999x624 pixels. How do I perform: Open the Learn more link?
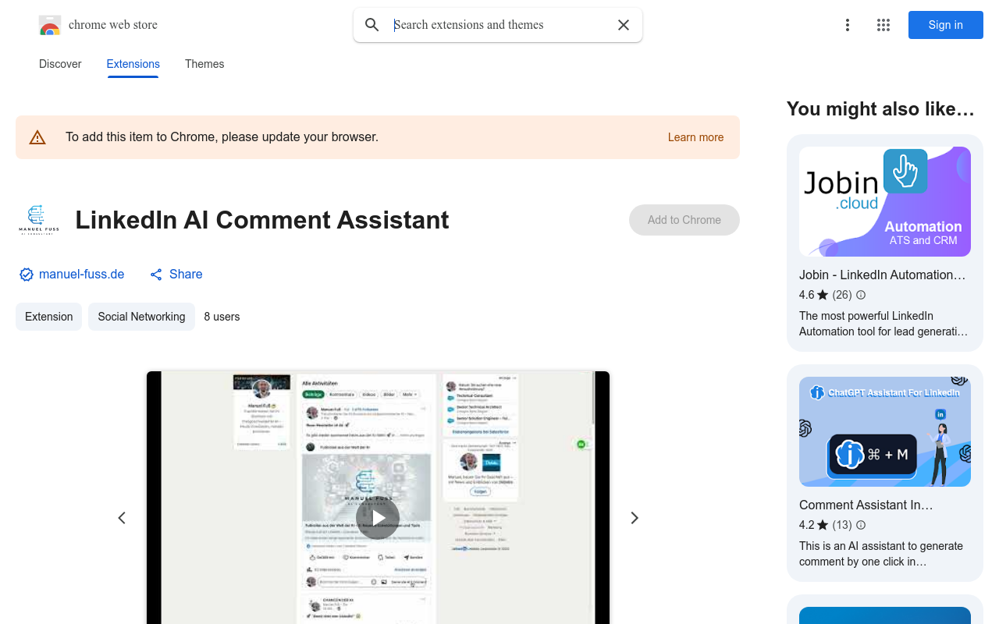click(696, 137)
